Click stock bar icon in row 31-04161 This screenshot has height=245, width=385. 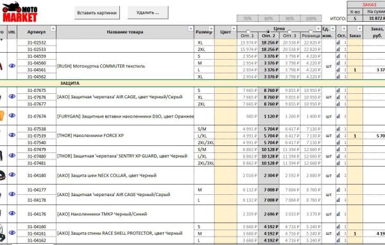coord(338,233)
